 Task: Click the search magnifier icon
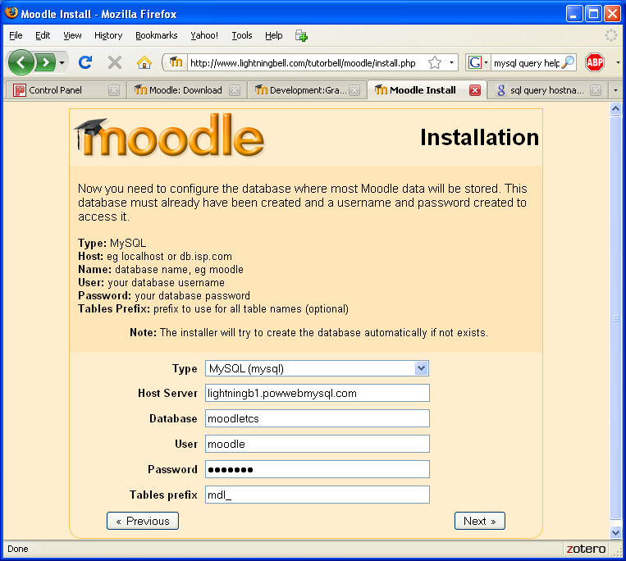tap(568, 62)
